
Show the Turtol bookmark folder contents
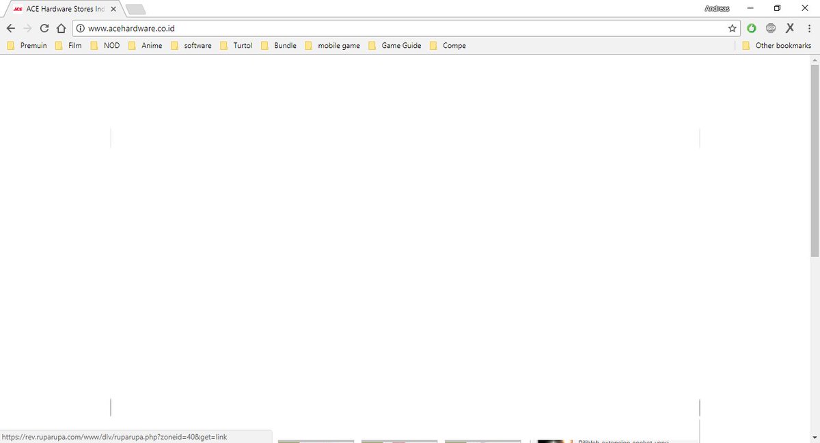pyautogui.click(x=236, y=46)
